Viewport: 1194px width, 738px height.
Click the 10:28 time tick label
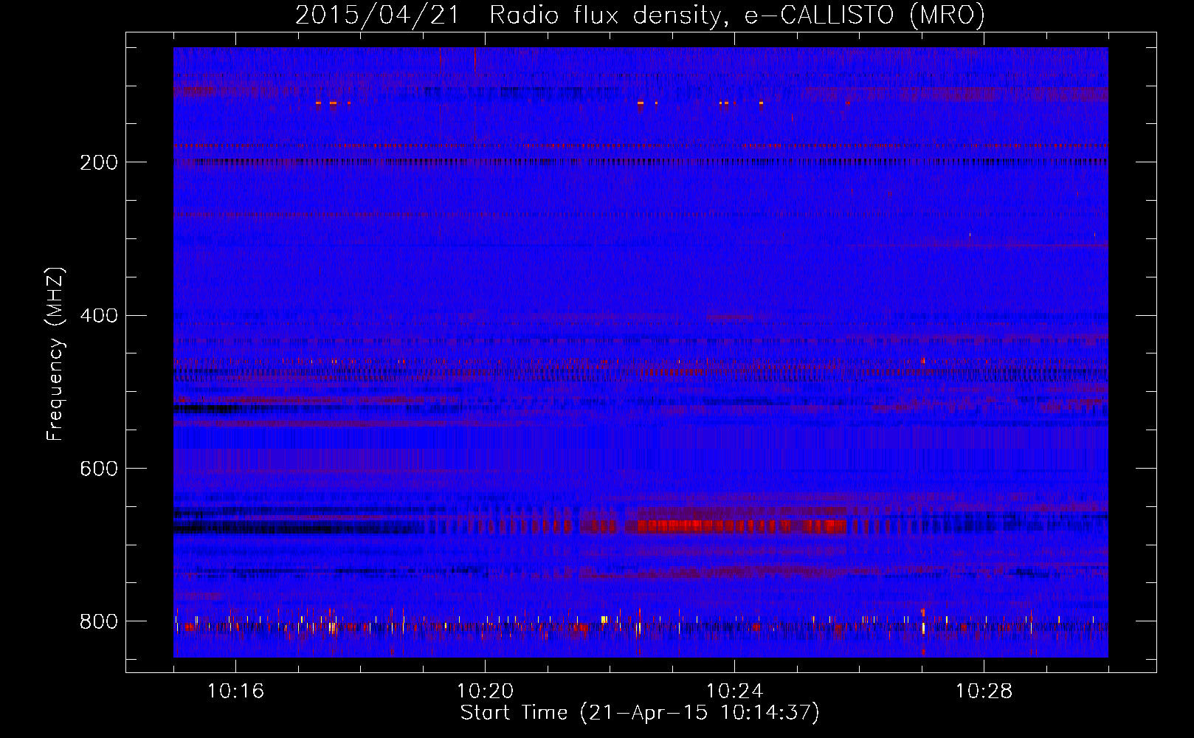(x=984, y=692)
